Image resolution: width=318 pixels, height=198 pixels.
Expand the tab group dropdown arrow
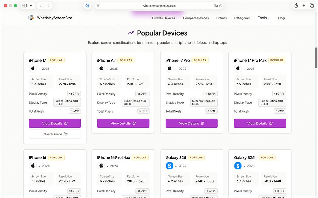[x=31, y=6]
